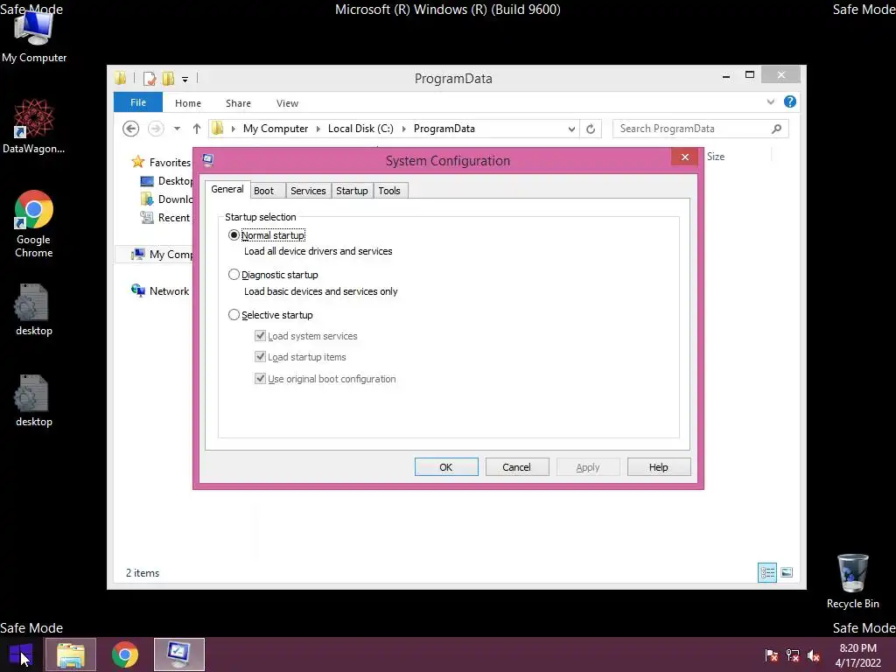Close the System Configuration dialog
This screenshot has width=896, height=672.
pos(684,157)
